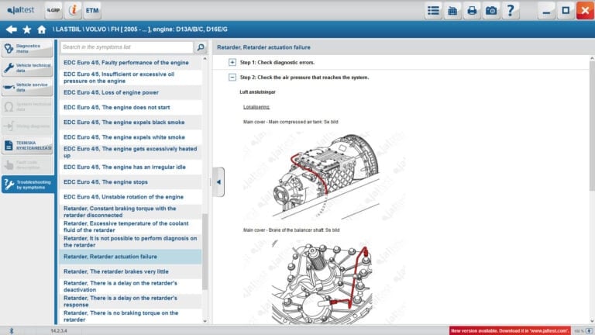Select EDC The engine expels white smoke
Screen dimensions: 595x335
(130, 137)
